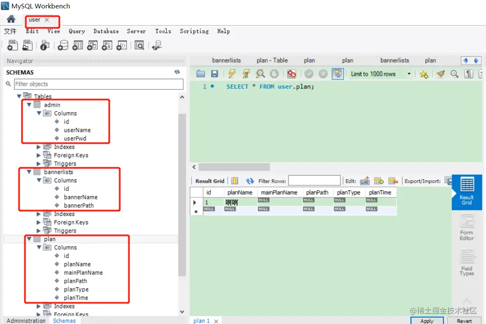Click the Filter objects search field
Viewport: 486px width, 324px height.
click(x=99, y=84)
